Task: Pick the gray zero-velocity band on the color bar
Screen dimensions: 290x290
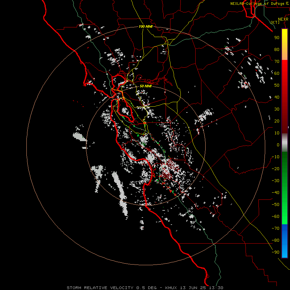Action: click(x=285, y=143)
